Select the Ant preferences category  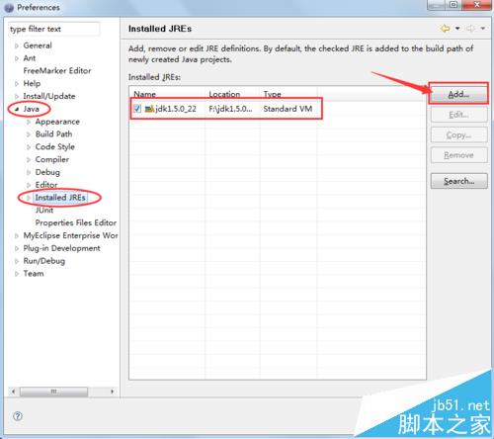pos(30,58)
